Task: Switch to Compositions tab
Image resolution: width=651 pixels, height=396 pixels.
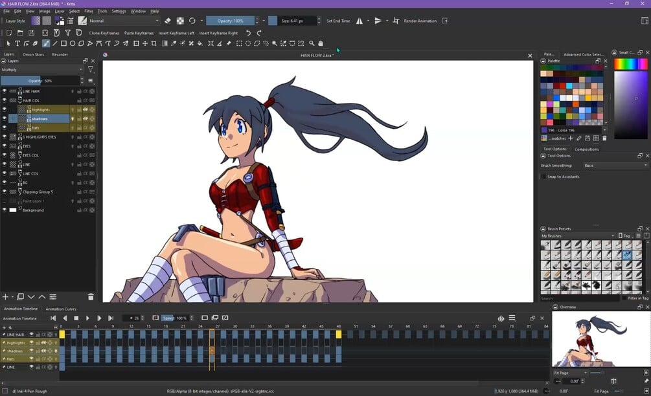Action: click(586, 149)
